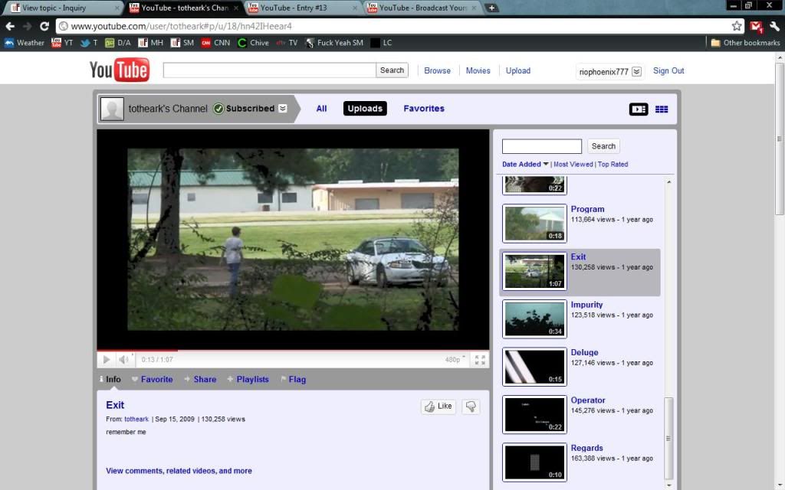This screenshot has width=785, height=490.
Task: Mute the video using speaker icon
Action: pos(124,359)
